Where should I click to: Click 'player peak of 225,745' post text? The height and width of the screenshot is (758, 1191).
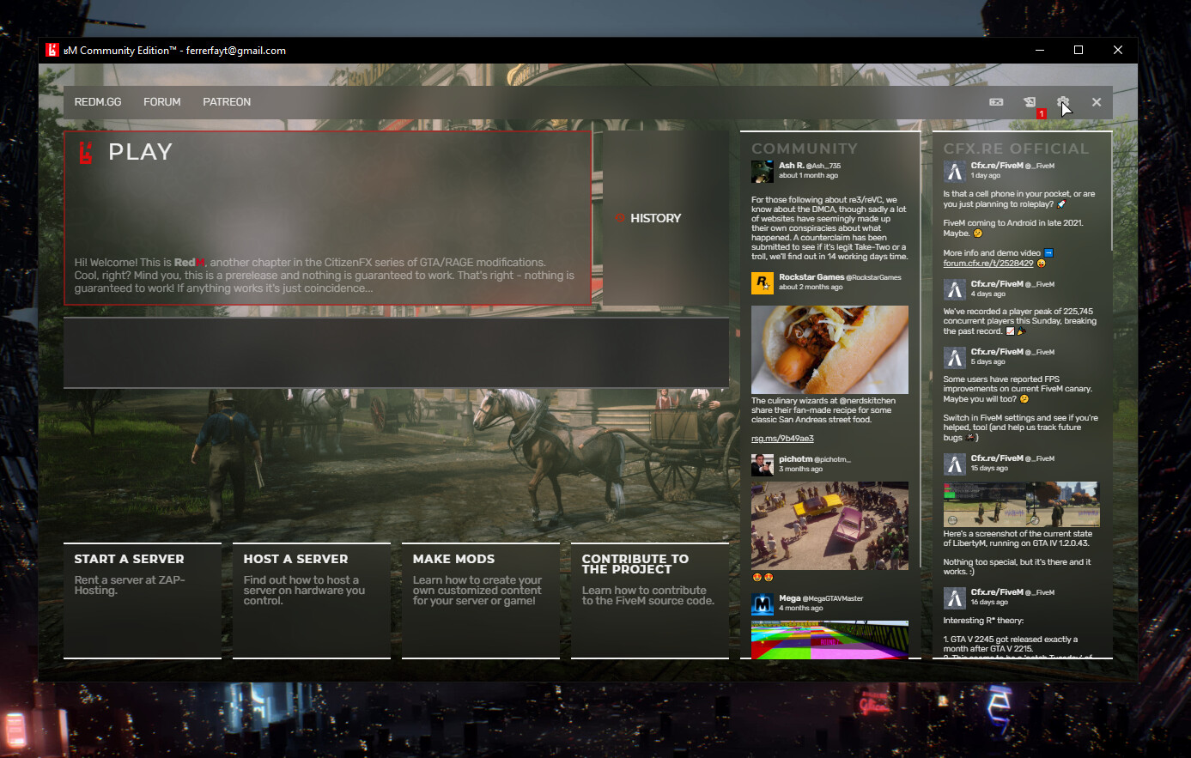1020,321
